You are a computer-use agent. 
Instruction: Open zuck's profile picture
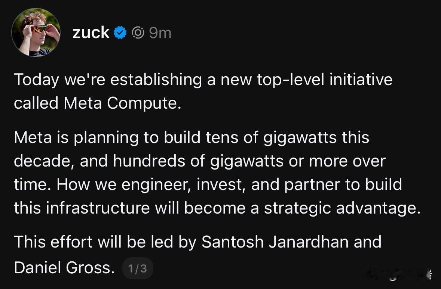click(36, 32)
